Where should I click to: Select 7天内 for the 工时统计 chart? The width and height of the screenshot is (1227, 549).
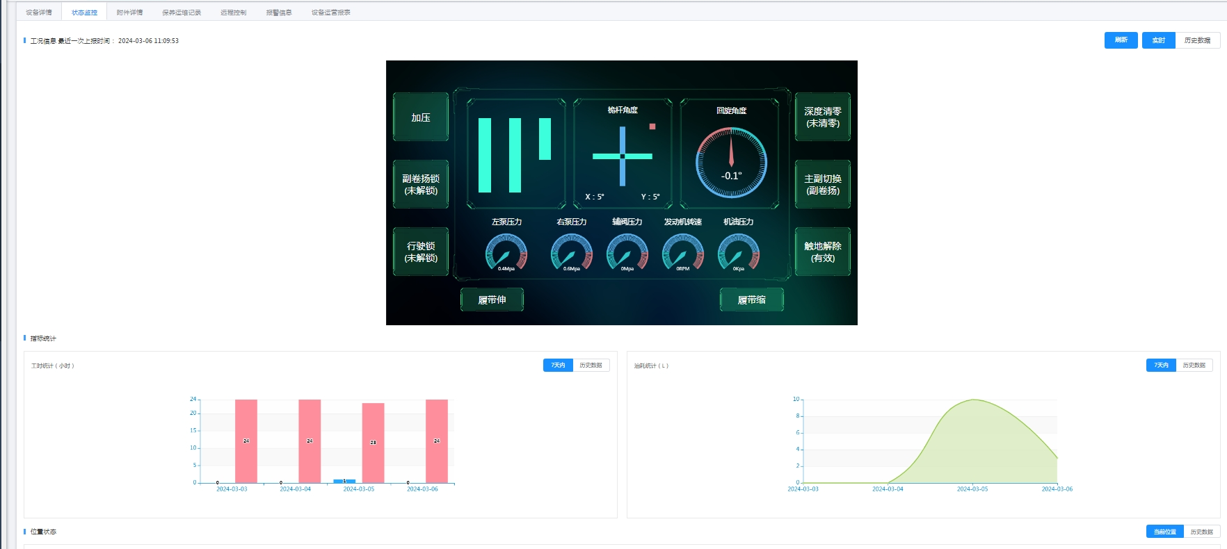[x=558, y=366]
